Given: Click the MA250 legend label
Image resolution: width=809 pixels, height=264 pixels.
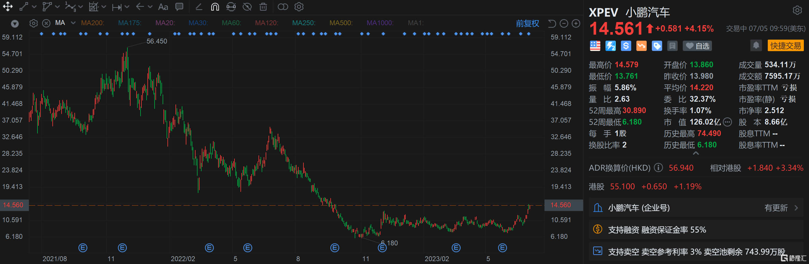Looking at the screenshot, I should point(304,23).
